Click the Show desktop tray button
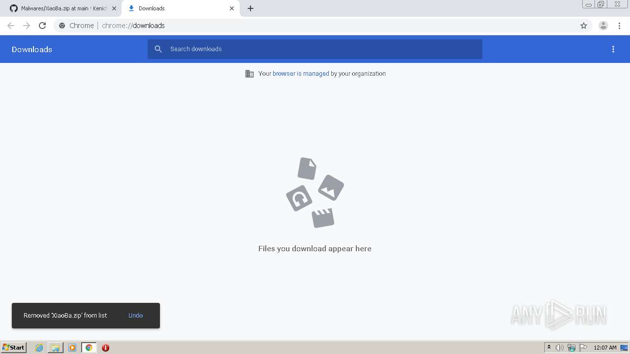Viewport: 630px width, 354px height. click(x=625, y=348)
